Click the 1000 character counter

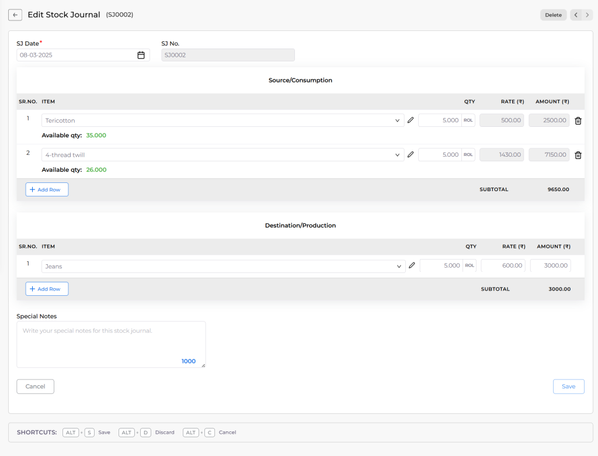(189, 361)
